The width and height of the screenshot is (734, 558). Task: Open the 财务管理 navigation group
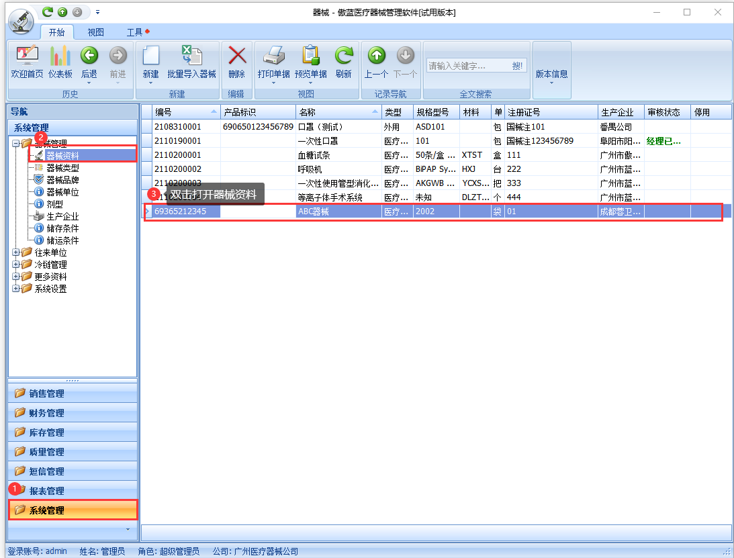[x=73, y=413]
